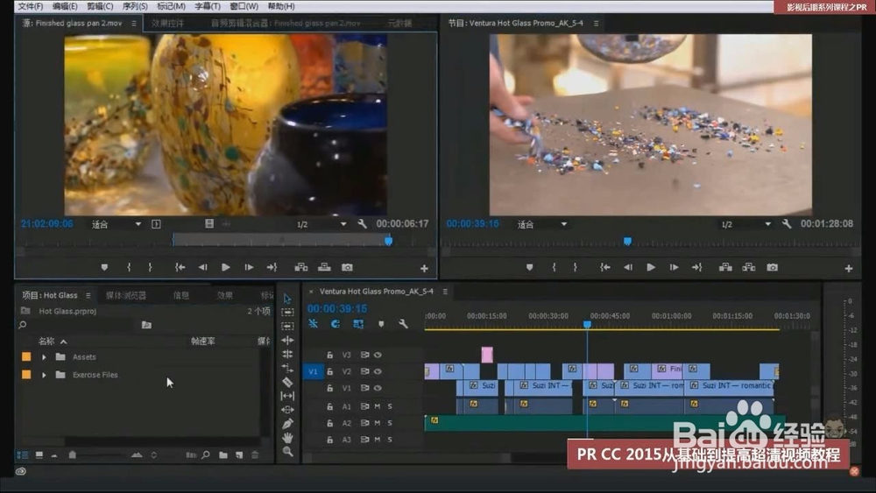Open Source monitor playback resolution dropdown
Image resolution: width=876 pixels, height=493 pixels.
(321, 224)
